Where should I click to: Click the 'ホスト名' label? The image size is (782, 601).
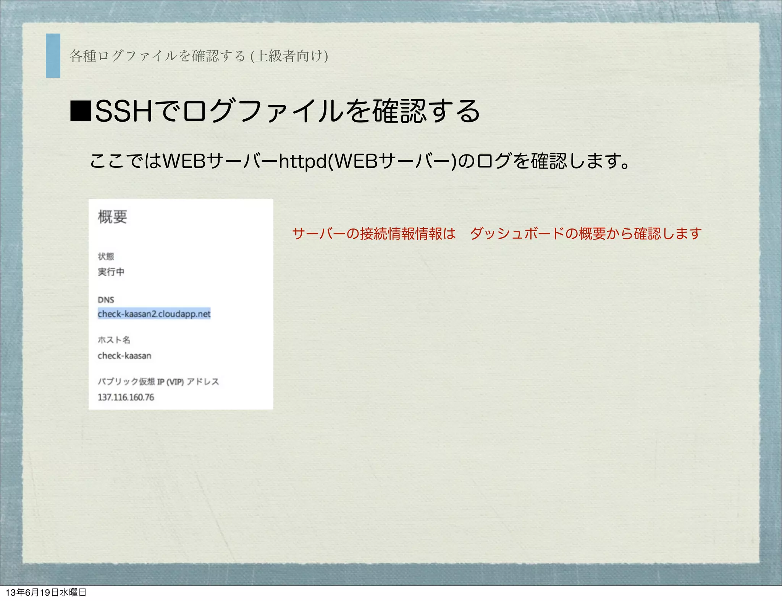coord(114,339)
